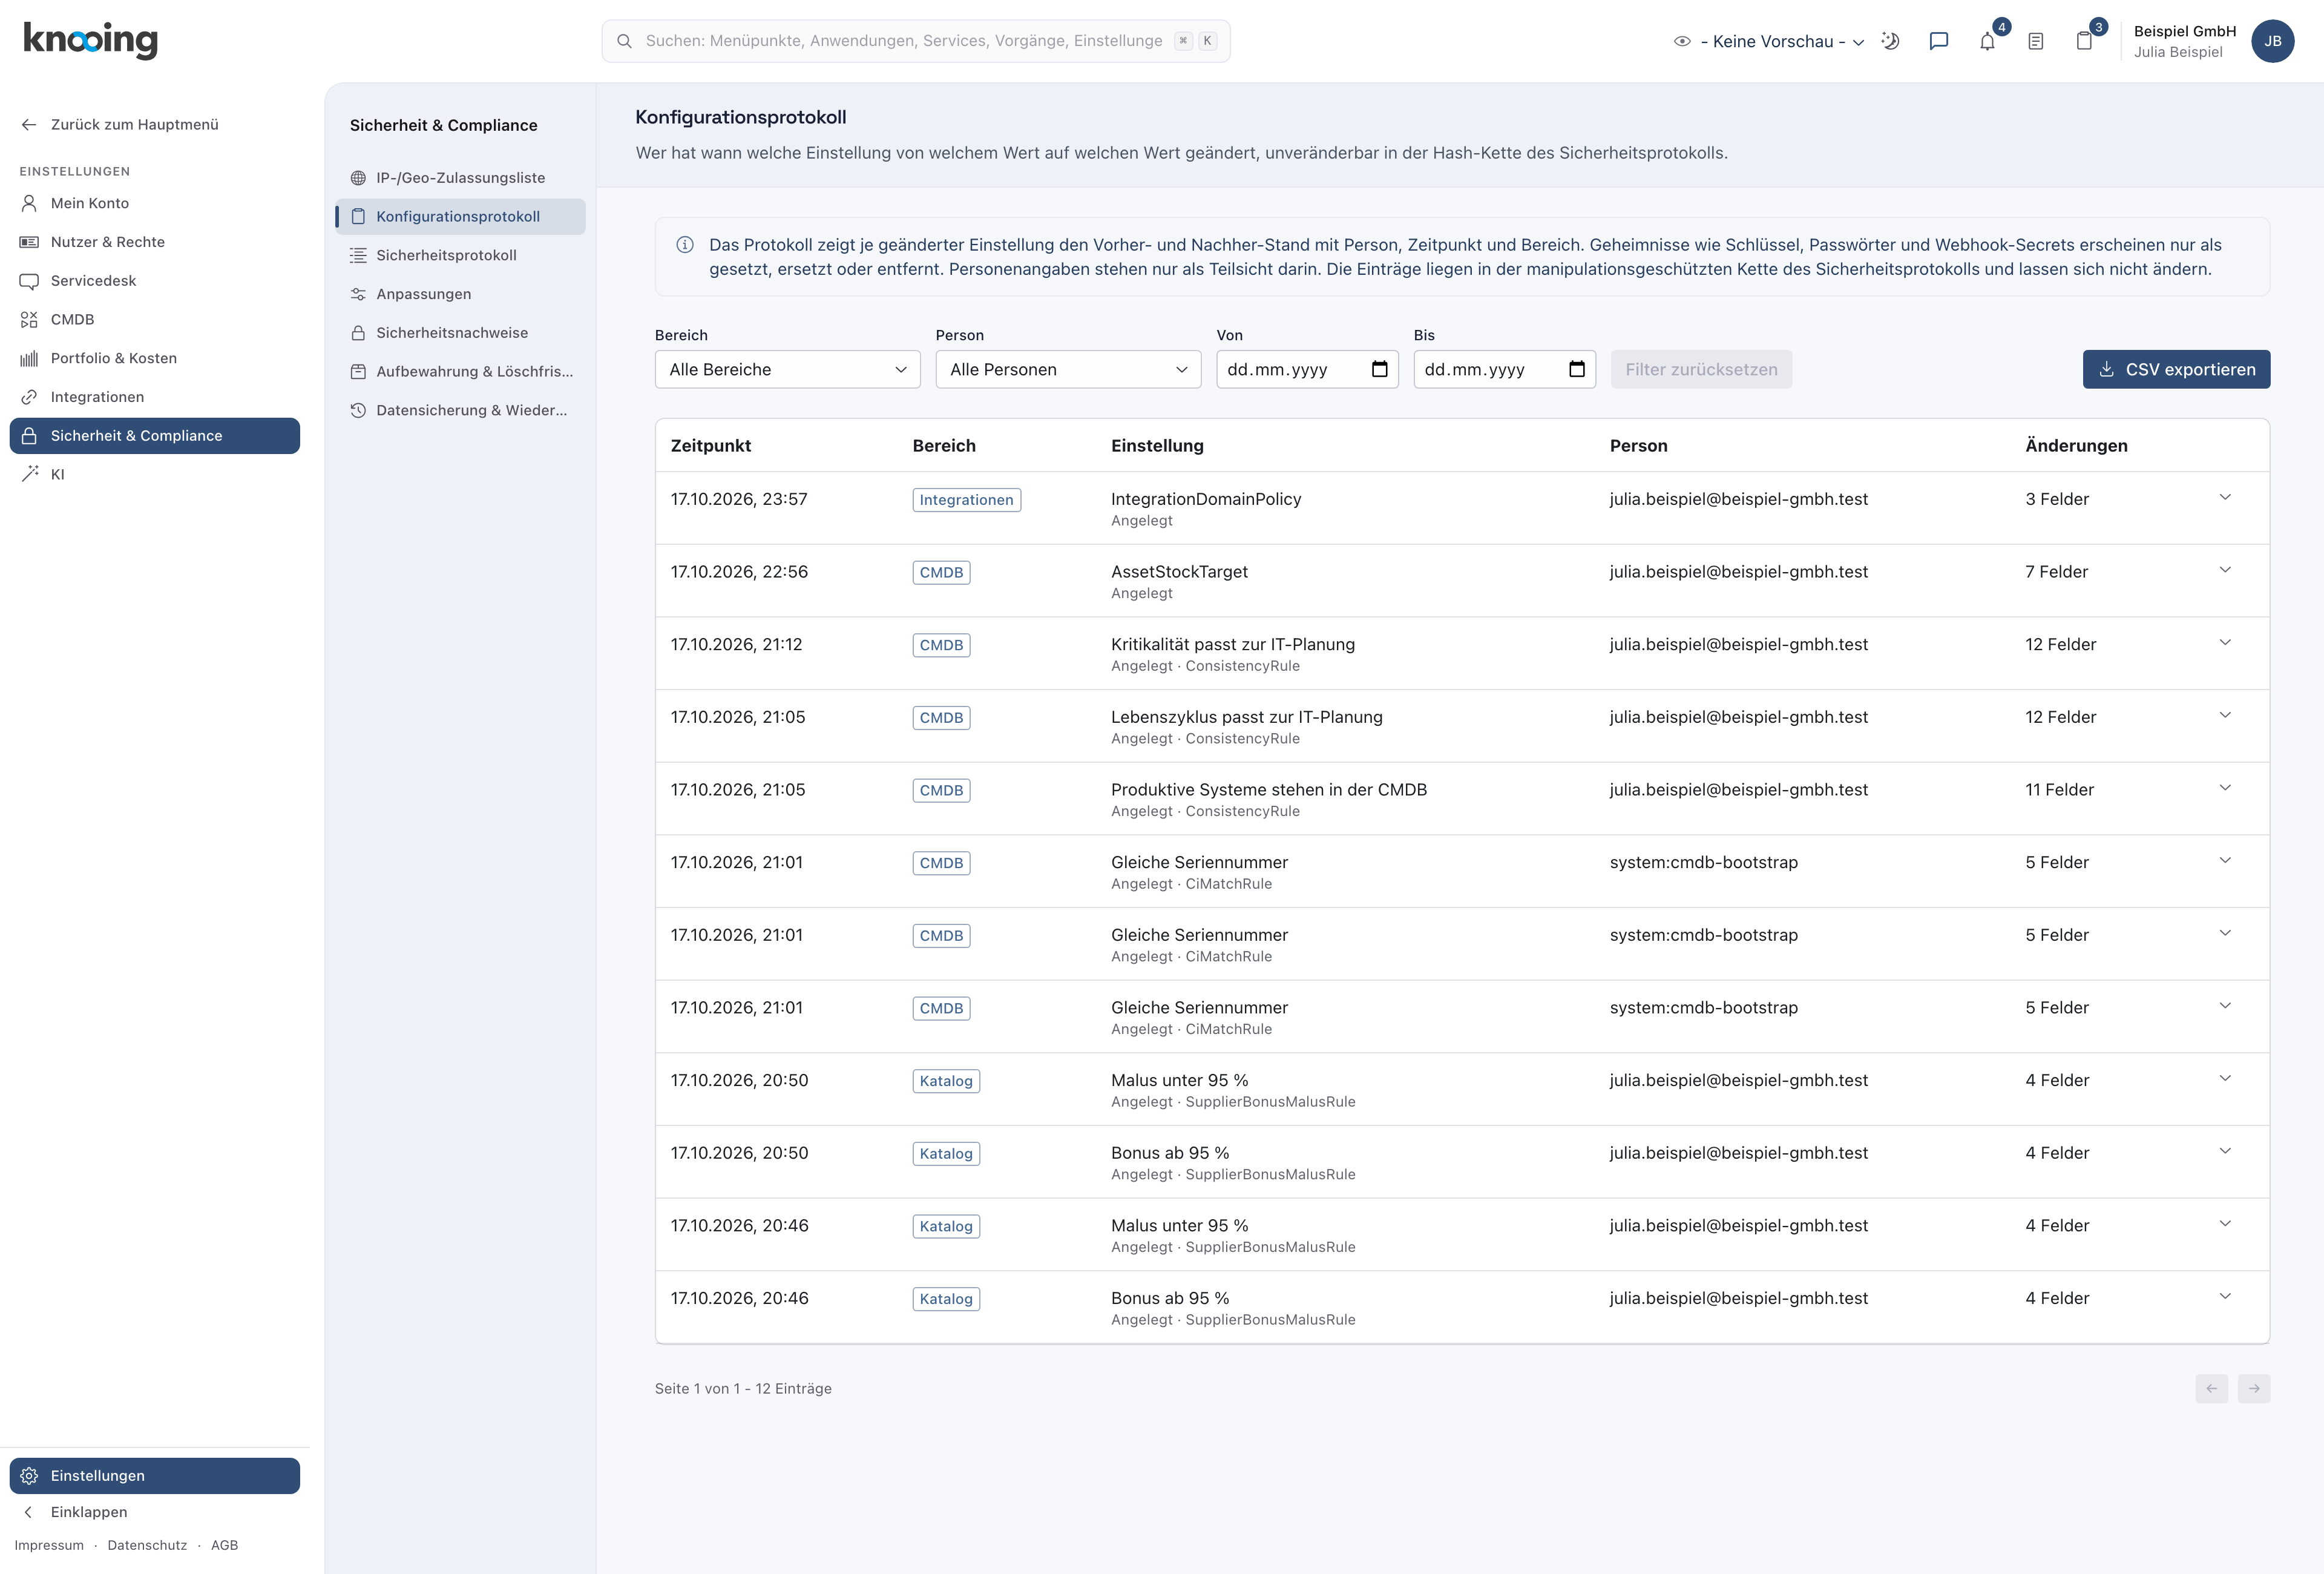The width and height of the screenshot is (2324, 1574).
Task: Click the calendar icon in Von field
Action: [1379, 369]
